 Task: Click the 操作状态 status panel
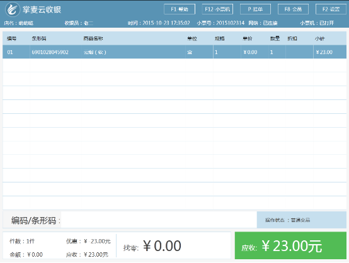(x=302, y=220)
